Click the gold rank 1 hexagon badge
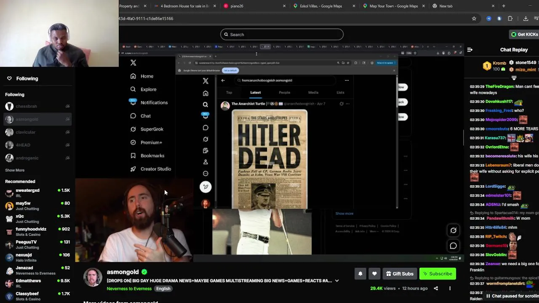Viewport: 539px width, 303px height. click(487, 66)
